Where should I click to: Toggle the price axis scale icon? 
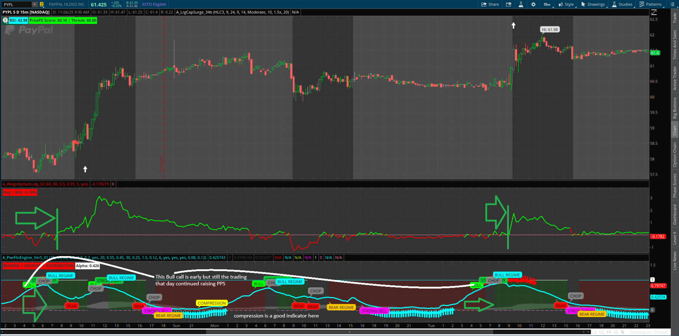click(x=654, y=12)
